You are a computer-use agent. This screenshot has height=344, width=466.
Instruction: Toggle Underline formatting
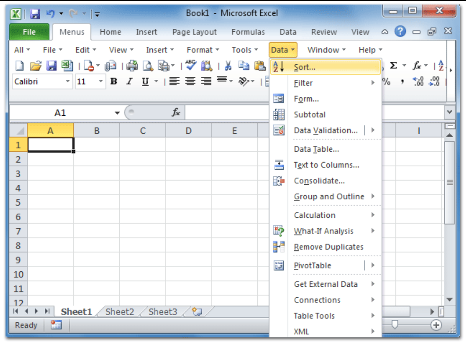tap(145, 81)
